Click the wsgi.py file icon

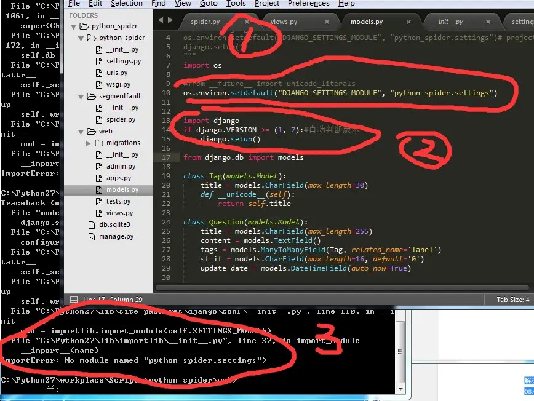click(x=99, y=84)
